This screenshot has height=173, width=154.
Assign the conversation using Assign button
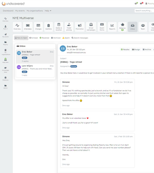(136, 49)
